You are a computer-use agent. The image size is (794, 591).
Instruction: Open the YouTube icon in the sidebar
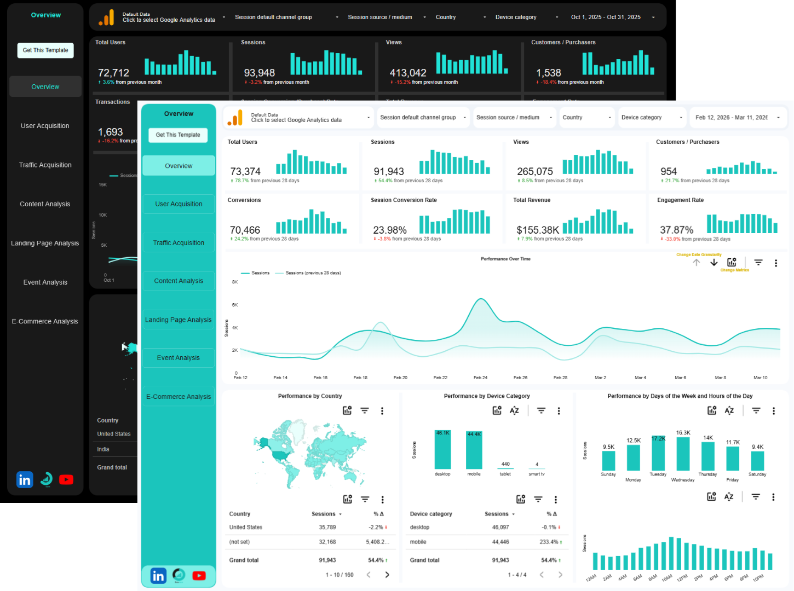point(199,576)
